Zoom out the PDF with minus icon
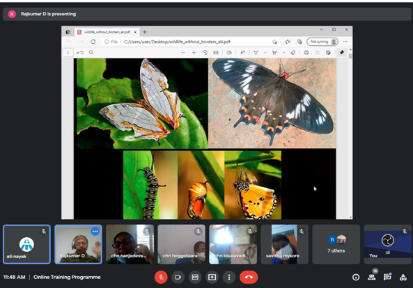The width and height of the screenshot is (413, 288). click(x=182, y=53)
